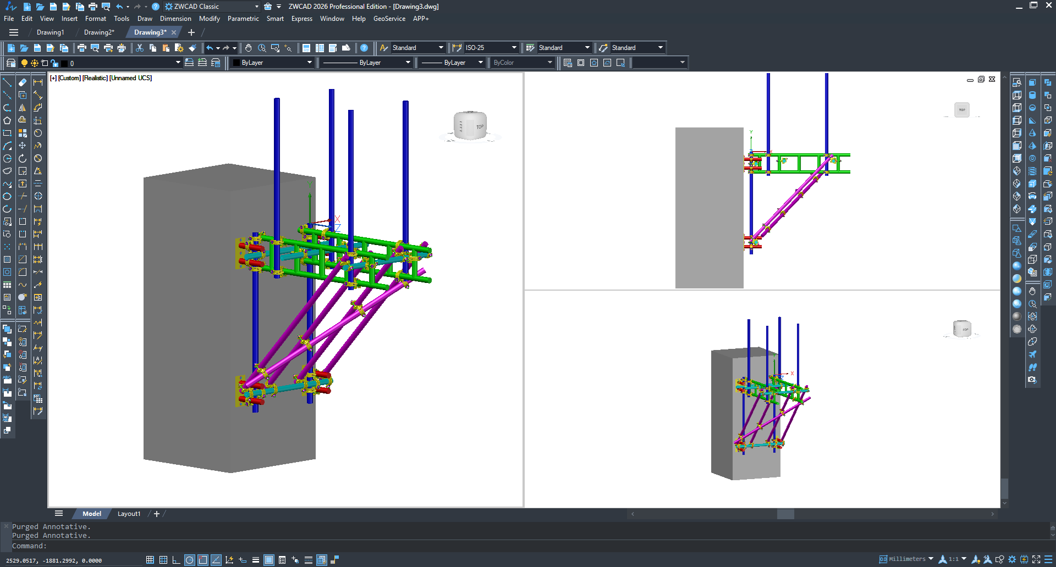1056x567 pixels.
Task: Open the Parametric menu
Action: tap(243, 19)
